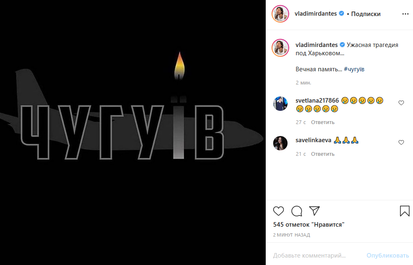
Task: View svetlana217866 profile picture
Action: click(x=280, y=103)
